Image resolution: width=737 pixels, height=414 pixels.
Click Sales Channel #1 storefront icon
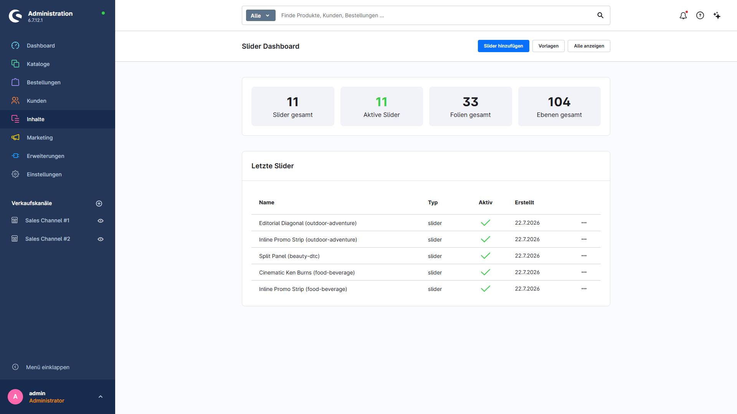click(15, 220)
